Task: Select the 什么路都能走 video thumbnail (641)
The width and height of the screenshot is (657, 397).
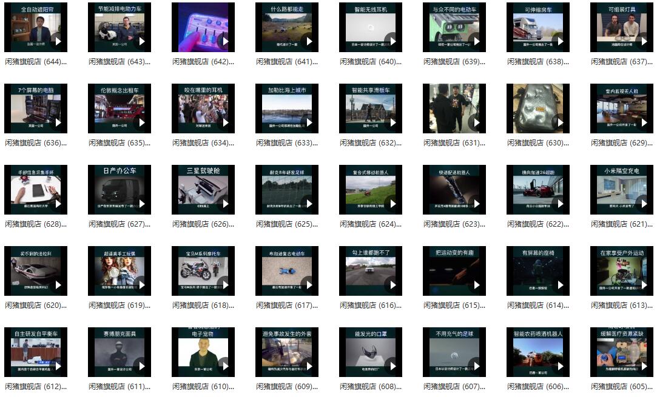Action: pos(286,27)
